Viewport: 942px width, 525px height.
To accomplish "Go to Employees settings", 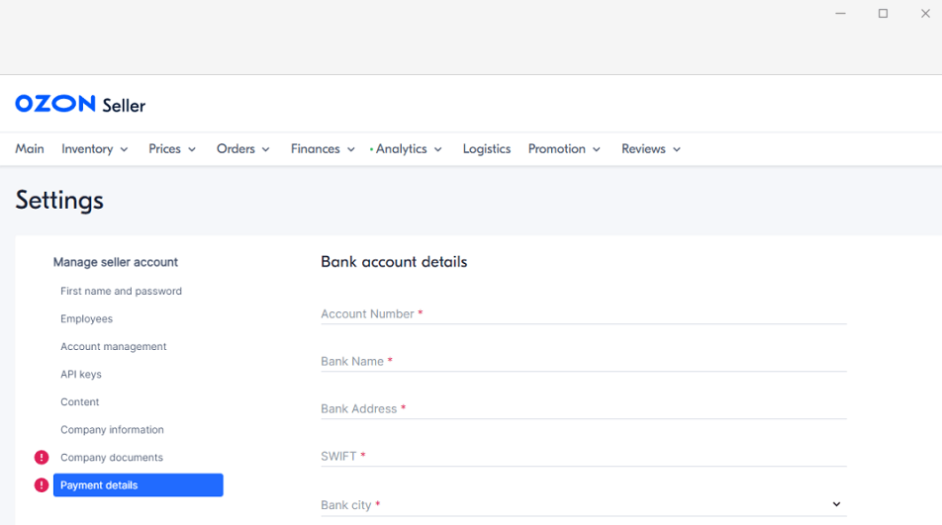I will click(86, 319).
